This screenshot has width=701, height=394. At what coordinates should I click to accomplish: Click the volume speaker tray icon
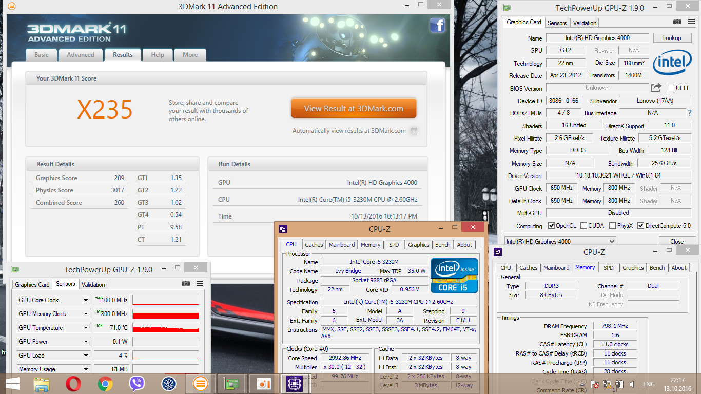tap(632, 384)
